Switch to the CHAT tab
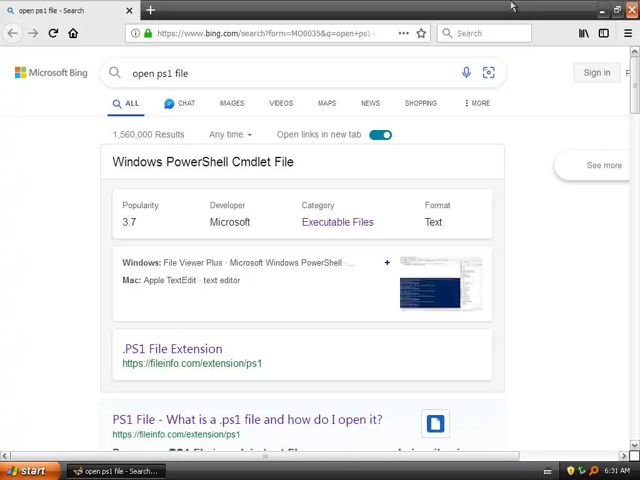Image resolution: width=640 pixels, height=480 pixels. tap(179, 104)
